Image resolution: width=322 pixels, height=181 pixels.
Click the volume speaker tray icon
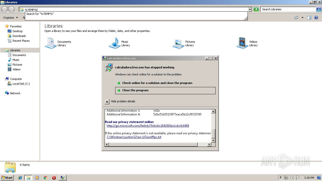coord(292,178)
